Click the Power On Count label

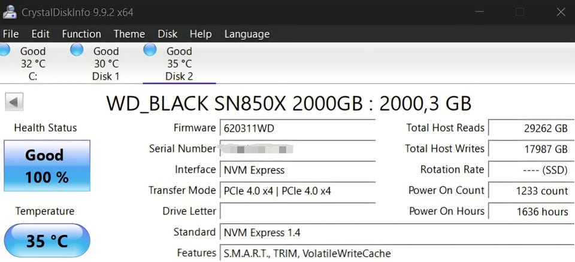[446, 190]
